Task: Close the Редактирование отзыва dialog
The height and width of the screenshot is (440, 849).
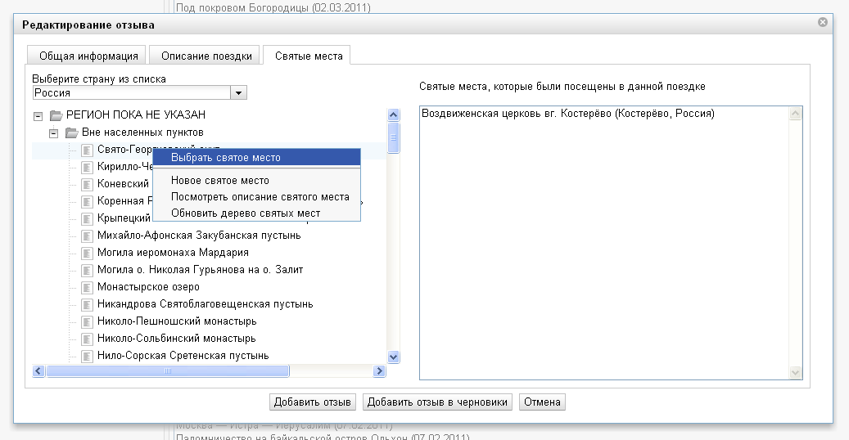Action: (x=822, y=23)
